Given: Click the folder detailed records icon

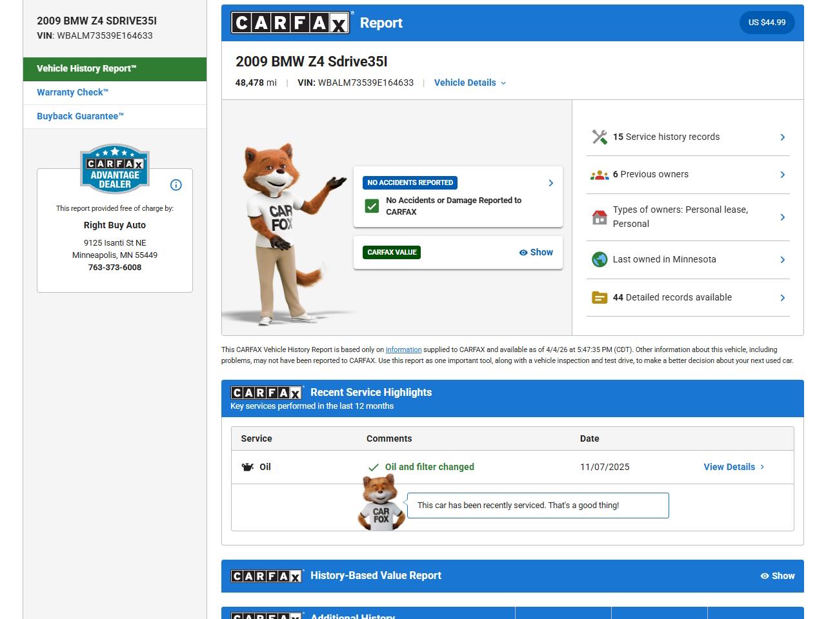Looking at the screenshot, I should [599, 297].
